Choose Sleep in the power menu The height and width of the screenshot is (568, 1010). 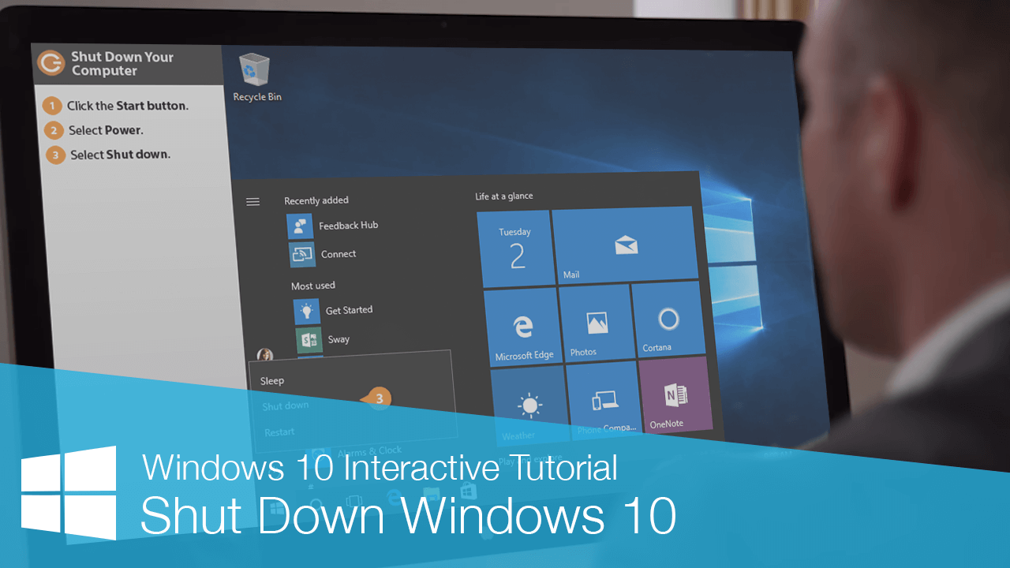click(x=272, y=381)
